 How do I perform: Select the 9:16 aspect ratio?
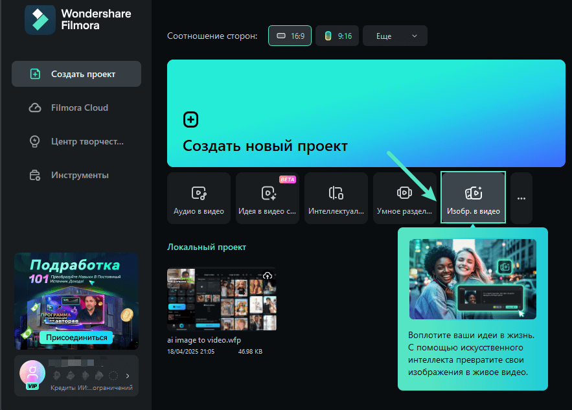point(337,36)
